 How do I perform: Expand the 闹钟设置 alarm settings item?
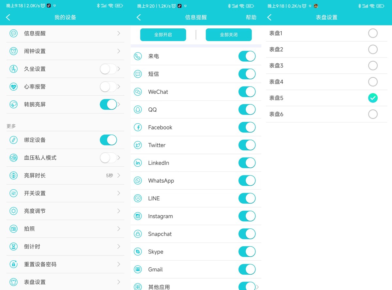[x=65, y=51]
